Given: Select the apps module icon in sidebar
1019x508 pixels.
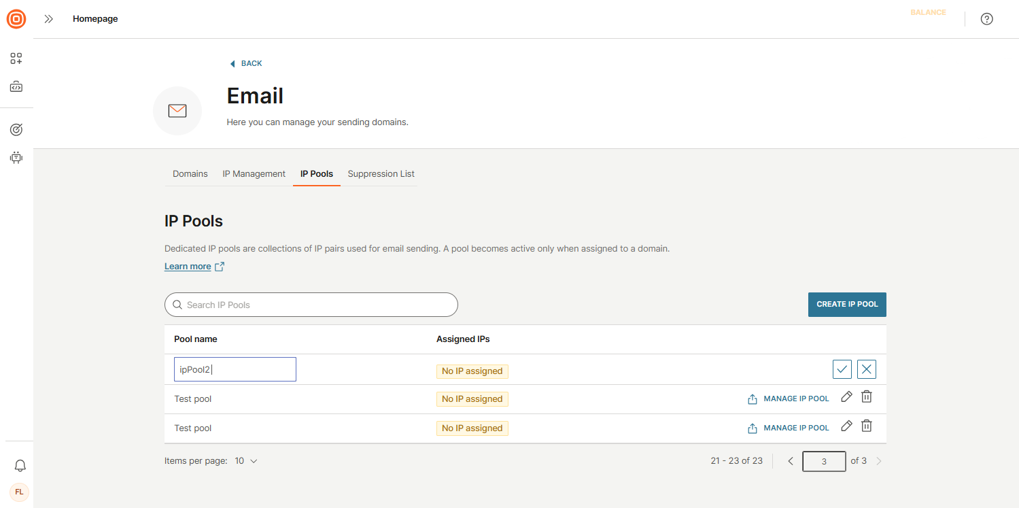Looking at the screenshot, I should tap(16, 58).
